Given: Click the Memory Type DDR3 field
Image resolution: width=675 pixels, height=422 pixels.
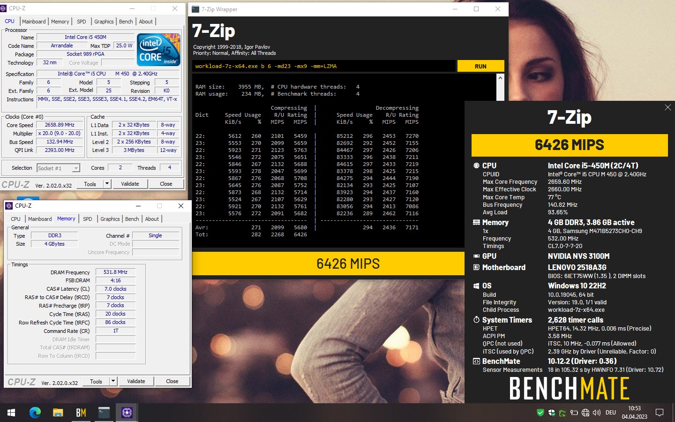Looking at the screenshot, I should tap(54, 236).
